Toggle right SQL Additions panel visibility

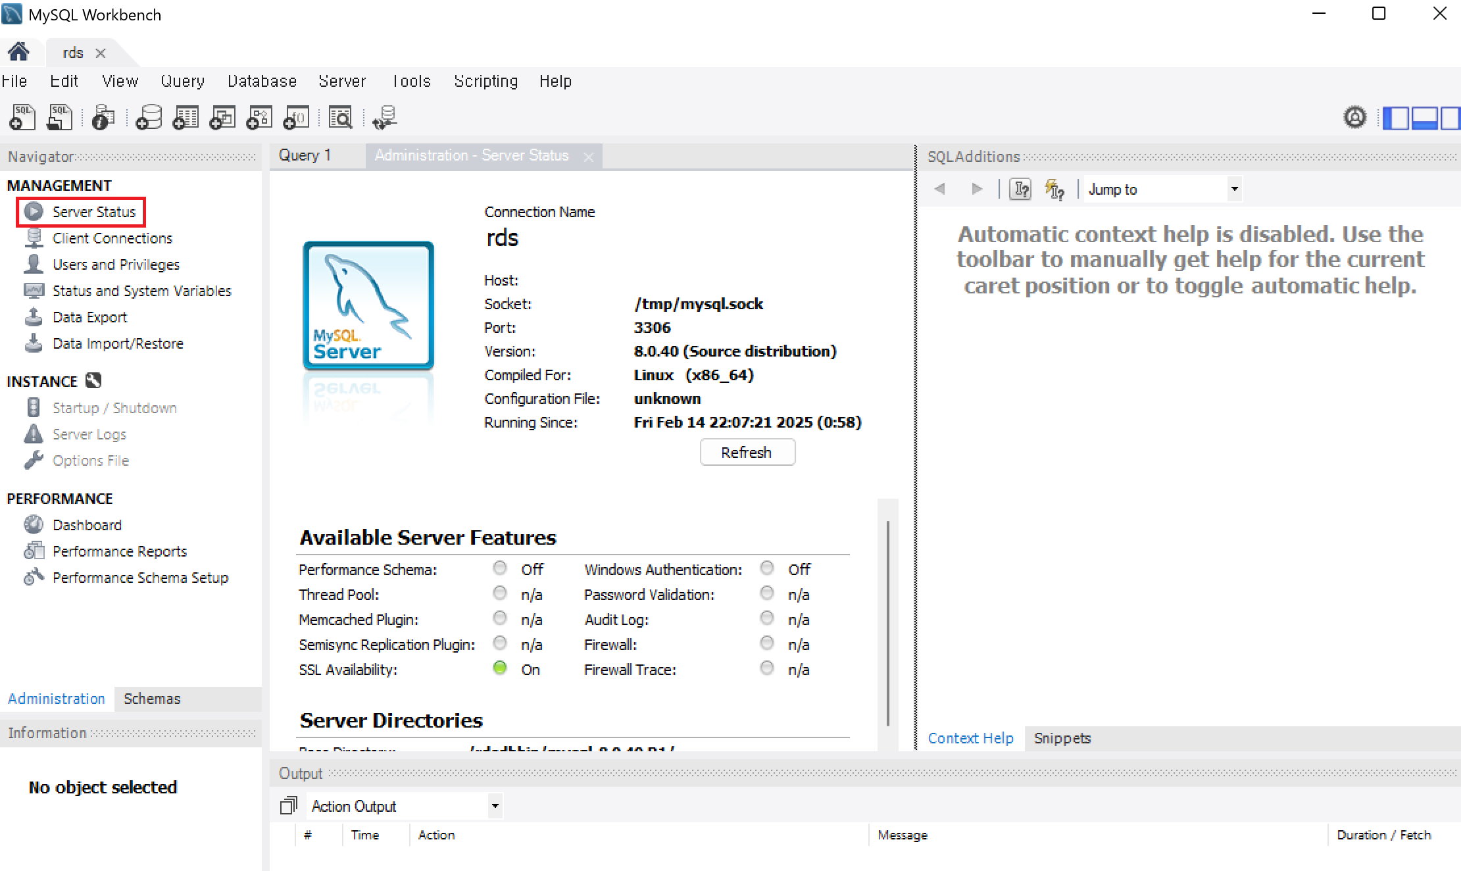point(1450,118)
